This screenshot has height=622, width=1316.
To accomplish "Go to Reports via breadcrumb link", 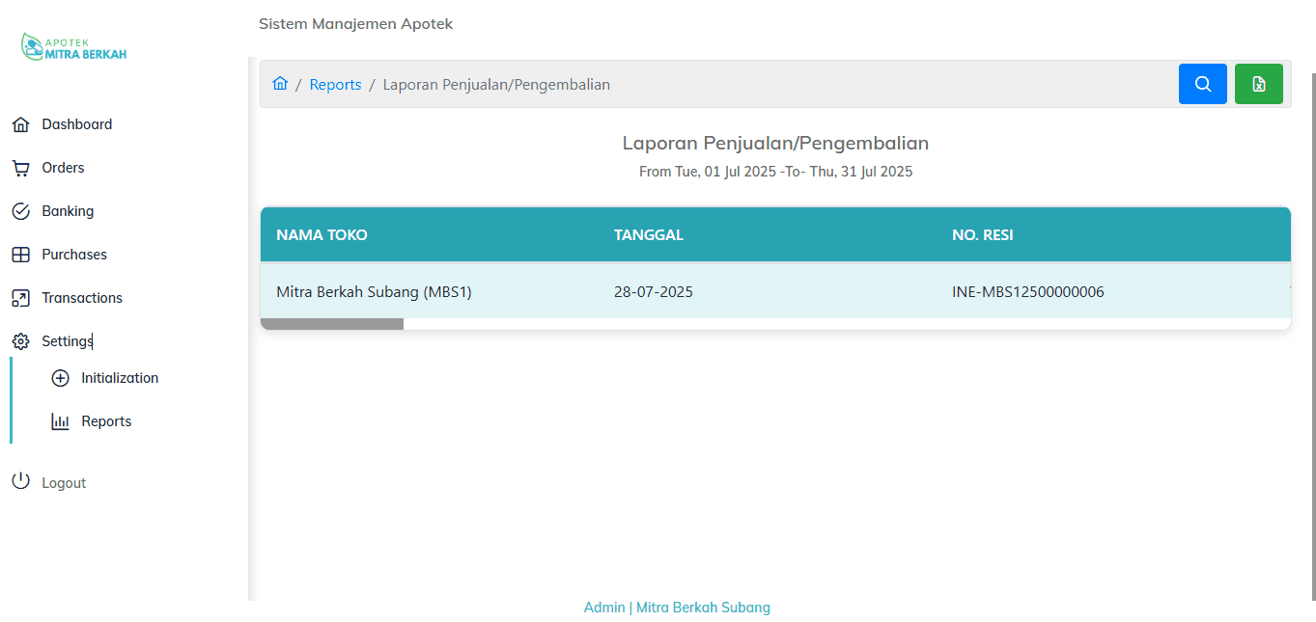I will [335, 85].
